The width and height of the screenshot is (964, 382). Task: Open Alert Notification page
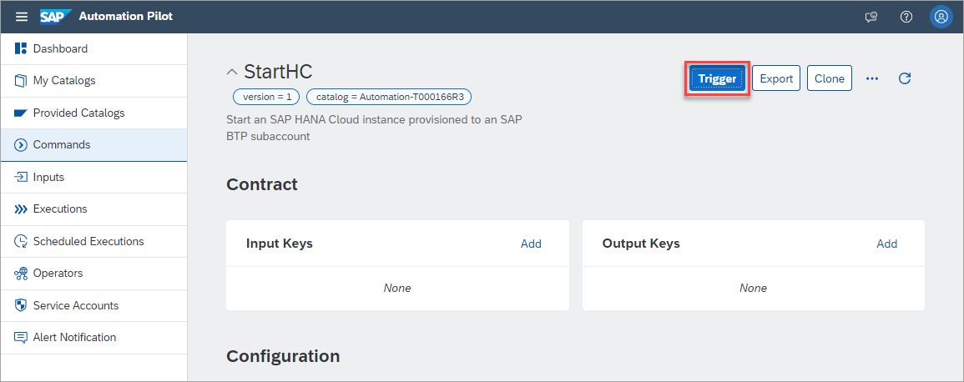93,337
